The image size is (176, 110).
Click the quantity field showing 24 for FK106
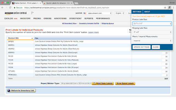[165, 68]
